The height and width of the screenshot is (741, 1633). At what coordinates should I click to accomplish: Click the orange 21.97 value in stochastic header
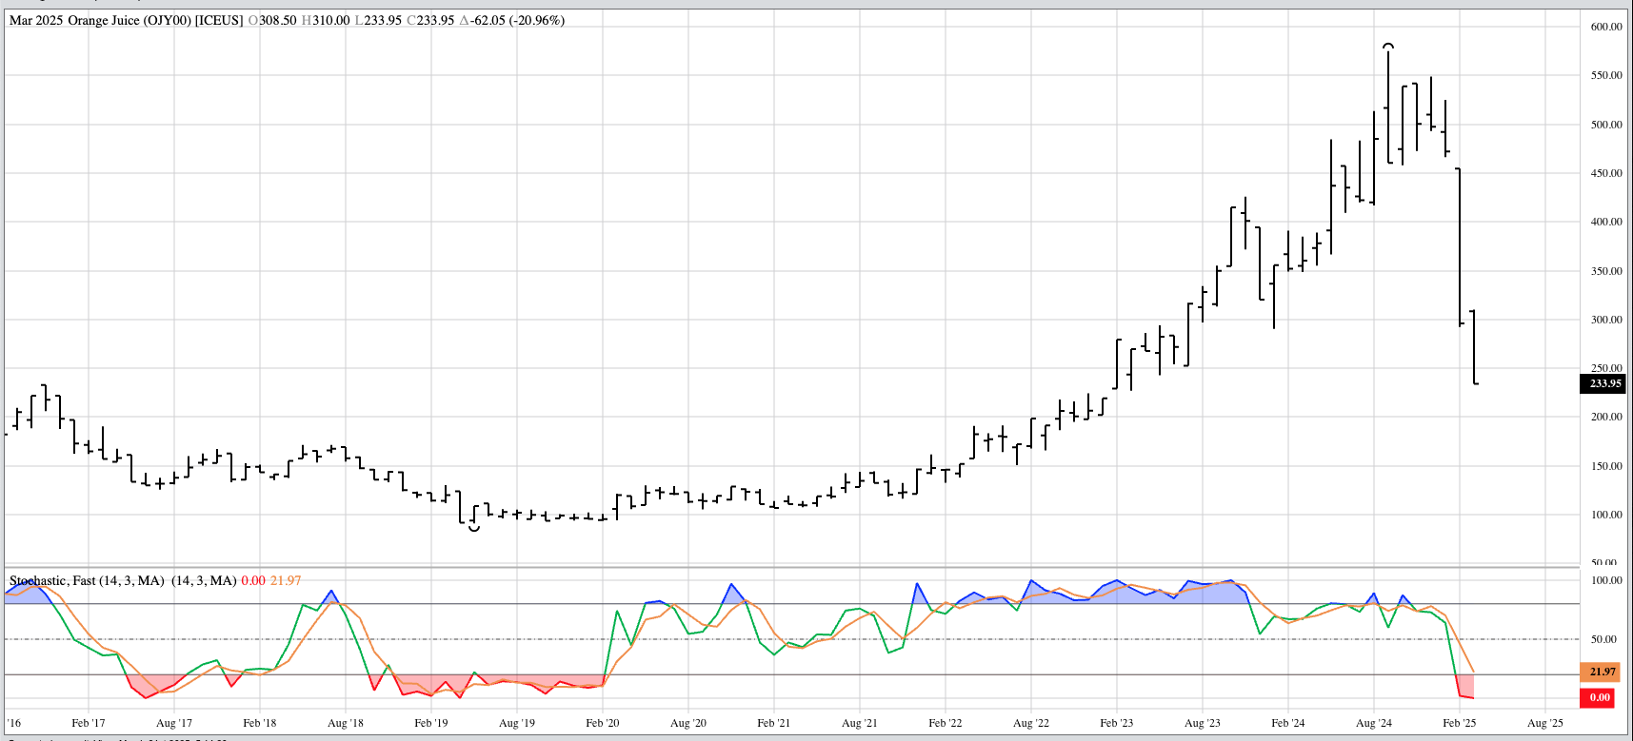(x=286, y=580)
